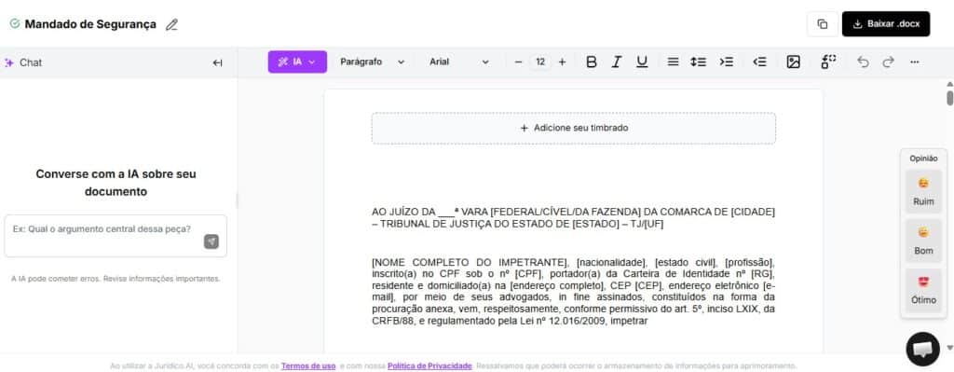Decrease paragraph indent
Image resolution: width=954 pixels, height=372 pixels.
pos(759,62)
